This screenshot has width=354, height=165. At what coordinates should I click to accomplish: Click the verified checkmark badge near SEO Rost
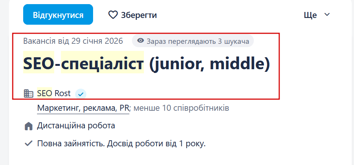pyautogui.click(x=80, y=94)
